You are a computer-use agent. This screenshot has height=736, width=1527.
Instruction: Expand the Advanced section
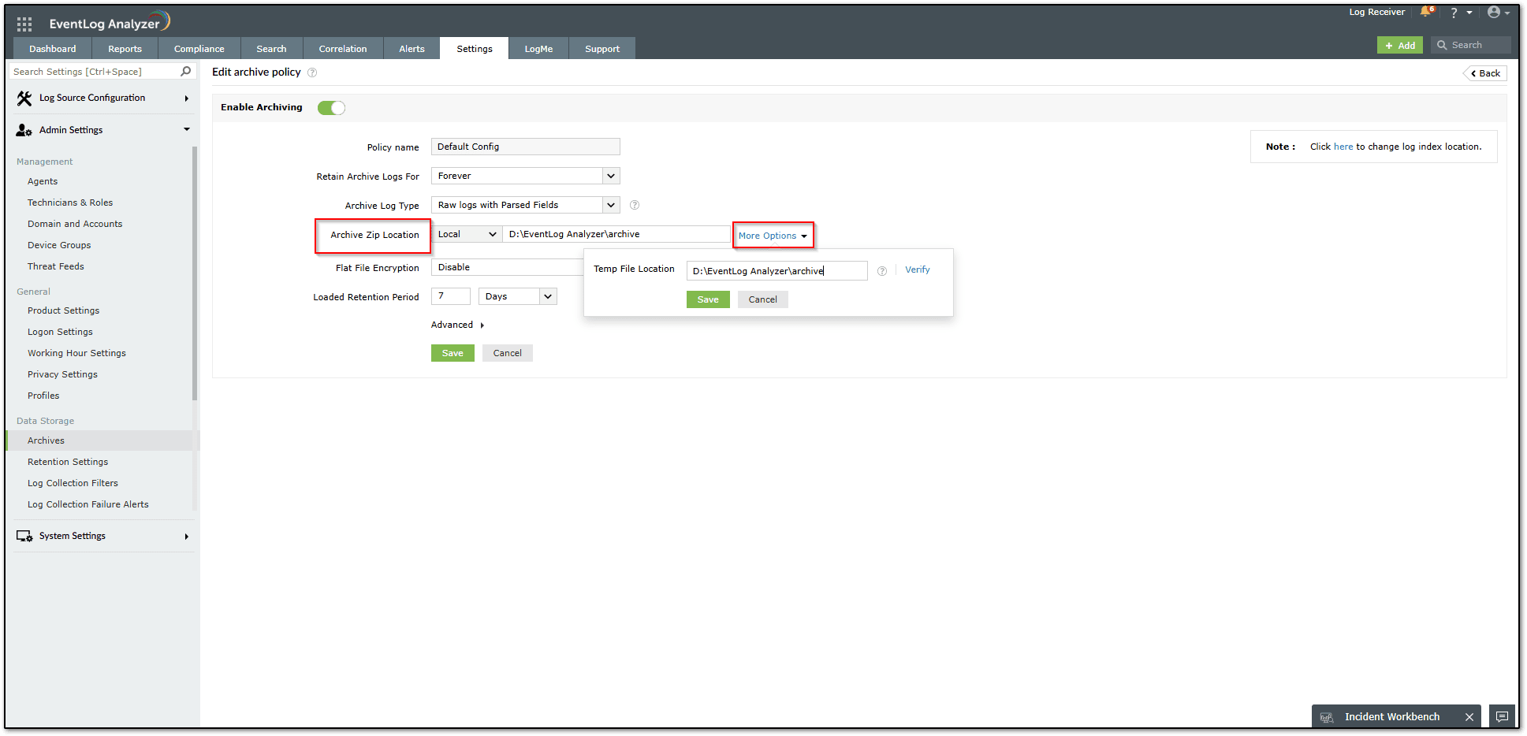point(457,325)
